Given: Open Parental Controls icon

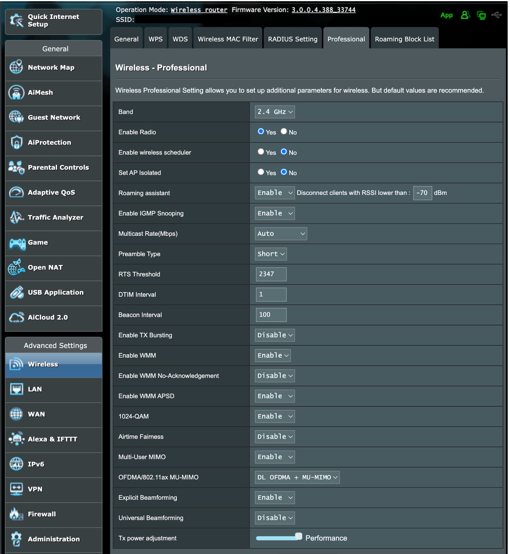Looking at the screenshot, I should tap(16, 167).
